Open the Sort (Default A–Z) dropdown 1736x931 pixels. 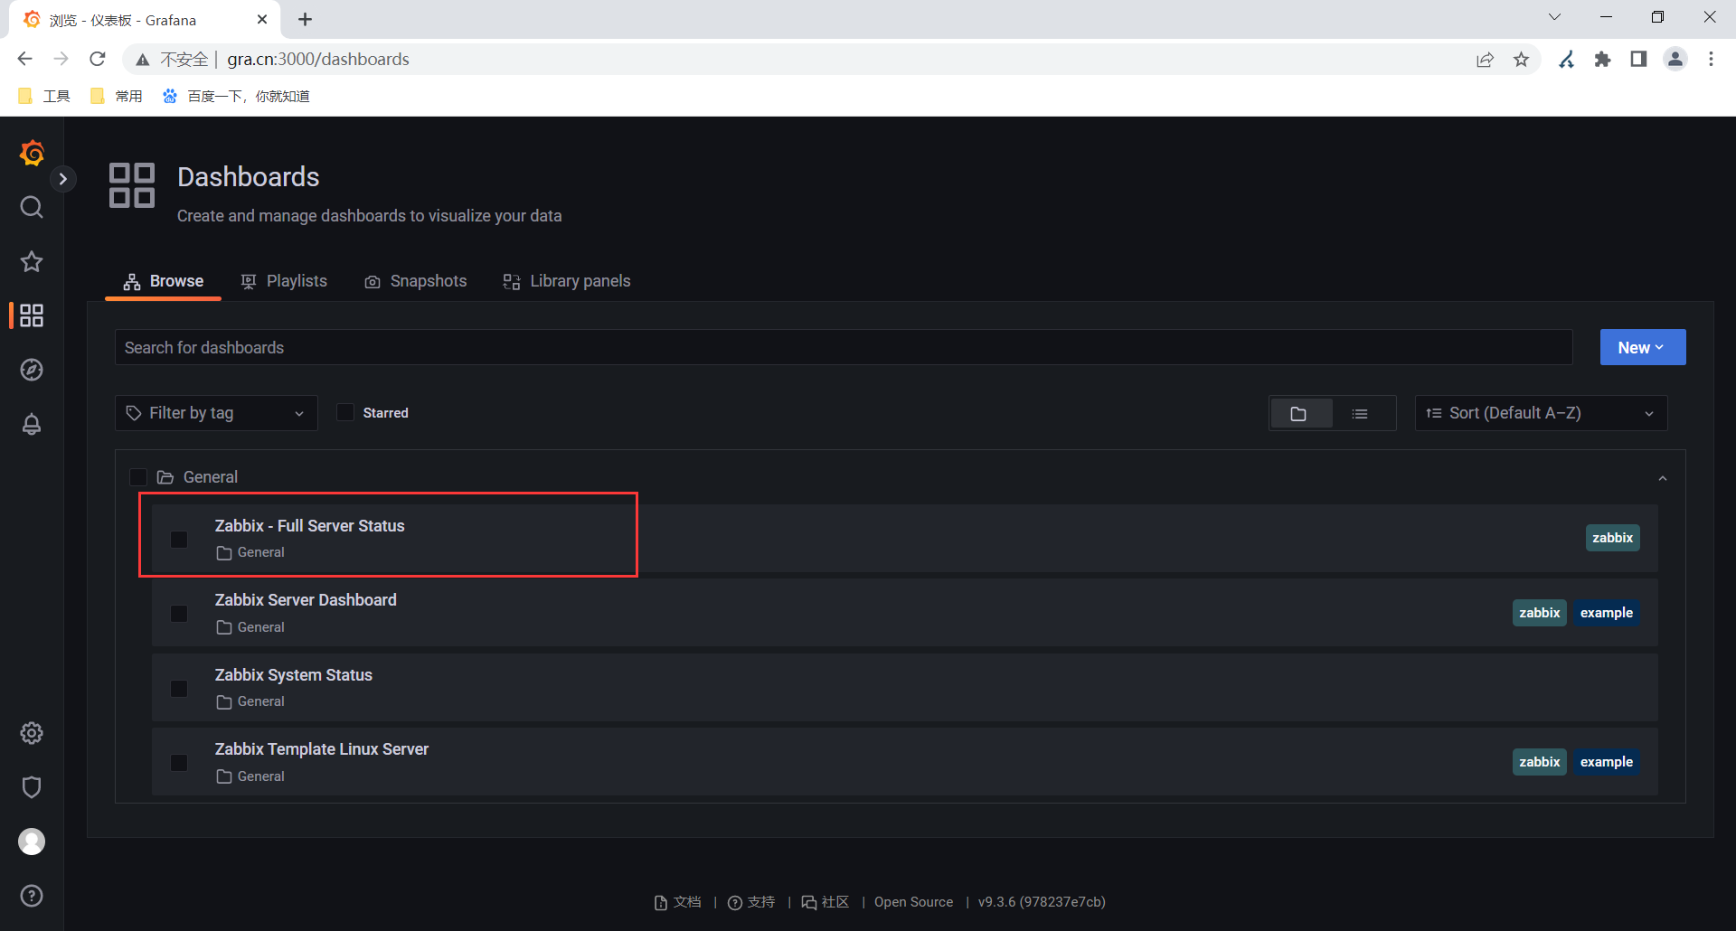tap(1541, 413)
